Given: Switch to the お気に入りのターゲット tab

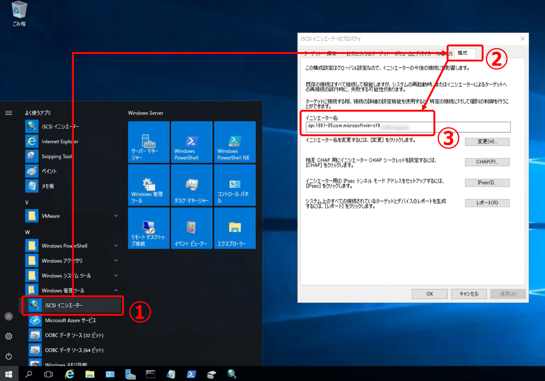Looking at the screenshot, I should (x=368, y=54).
